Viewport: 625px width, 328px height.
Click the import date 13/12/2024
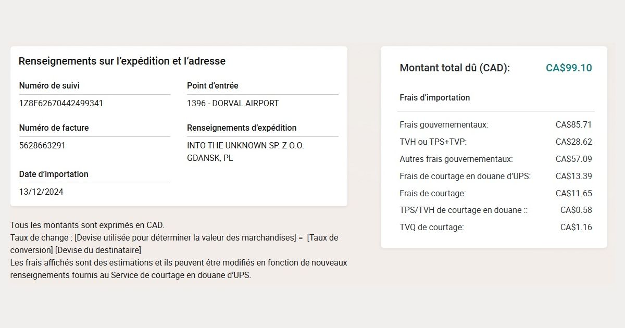(41, 192)
